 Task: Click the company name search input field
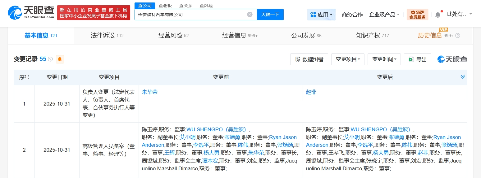pos(190,15)
